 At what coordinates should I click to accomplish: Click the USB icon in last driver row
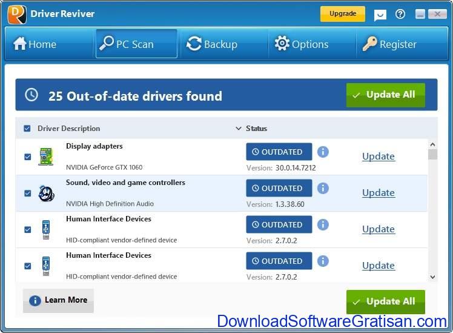pos(46,266)
